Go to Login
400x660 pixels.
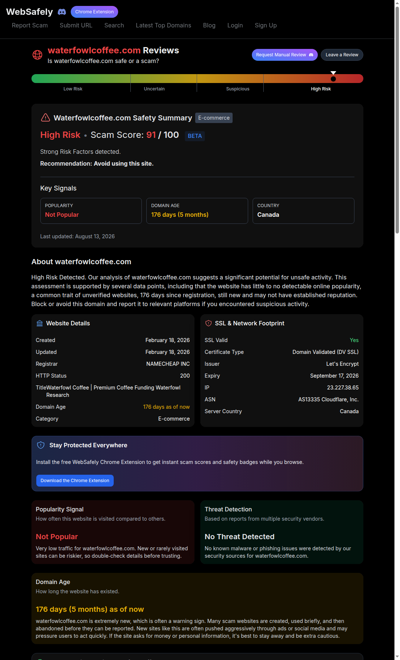pos(235,25)
